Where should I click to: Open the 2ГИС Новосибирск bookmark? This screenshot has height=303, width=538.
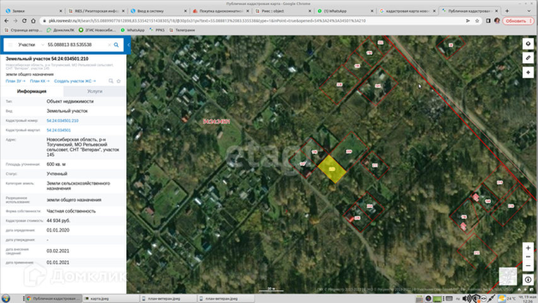coord(97,30)
